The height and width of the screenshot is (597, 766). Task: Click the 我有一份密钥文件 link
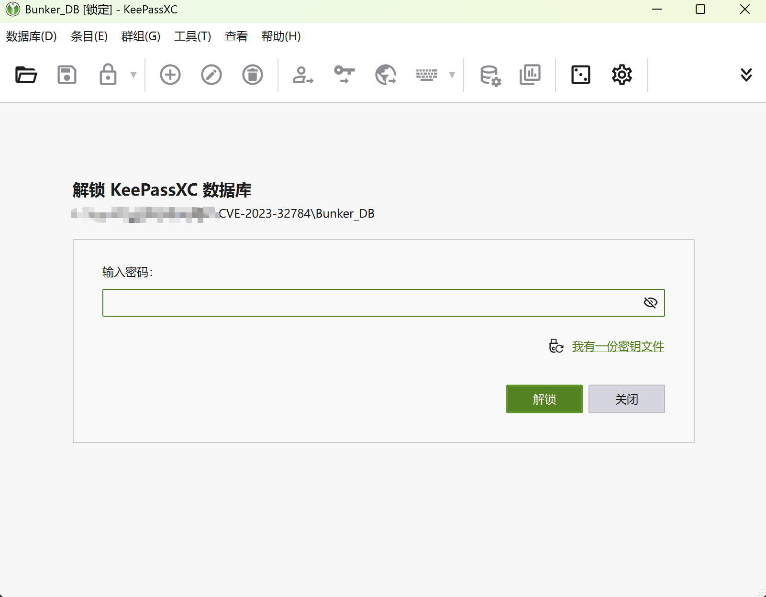click(x=618, y=346)
